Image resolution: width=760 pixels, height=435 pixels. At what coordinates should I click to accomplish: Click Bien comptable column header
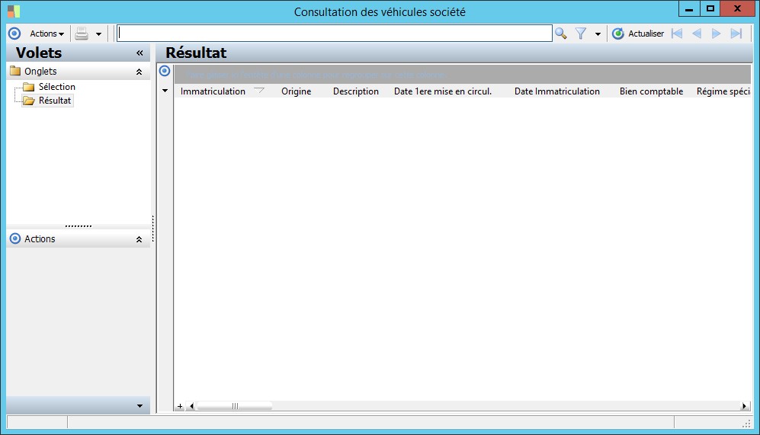(x=651, y=91)
